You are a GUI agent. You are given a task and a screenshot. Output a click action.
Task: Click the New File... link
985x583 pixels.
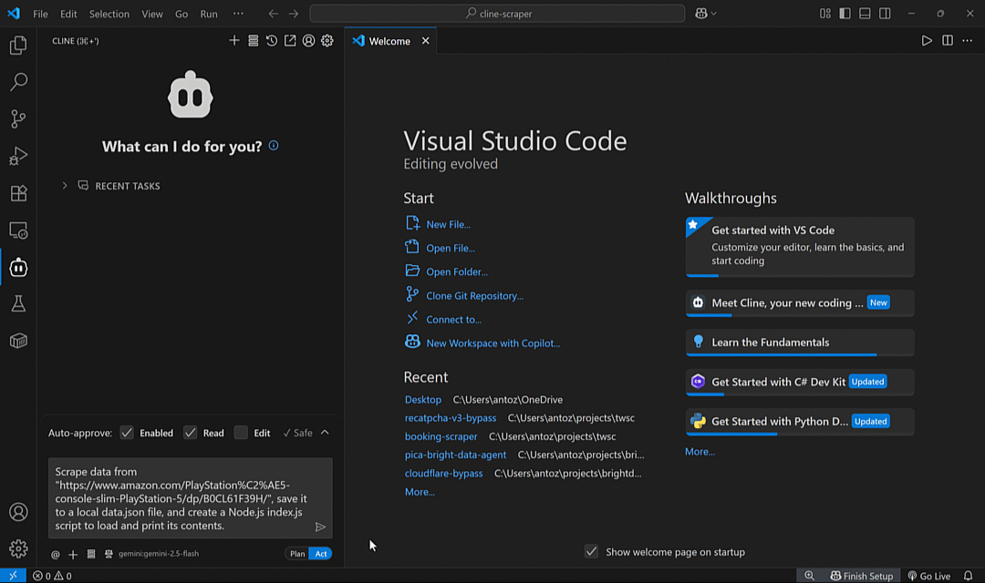pos(449,225)
